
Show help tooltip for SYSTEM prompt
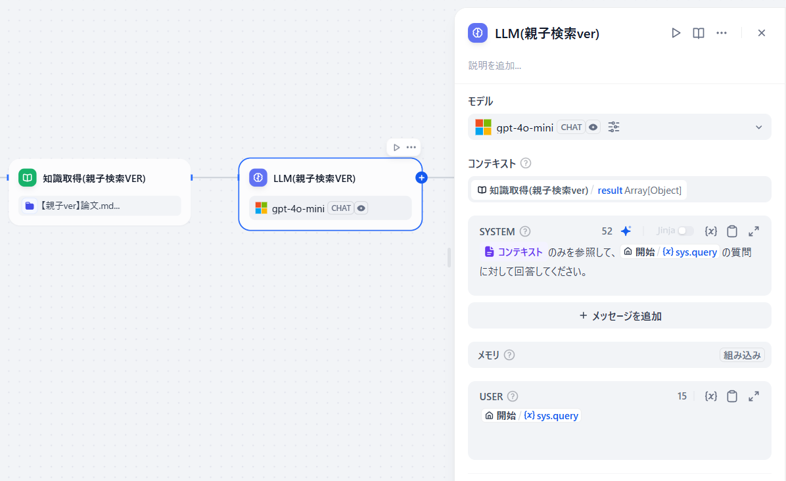click(525, 231)
